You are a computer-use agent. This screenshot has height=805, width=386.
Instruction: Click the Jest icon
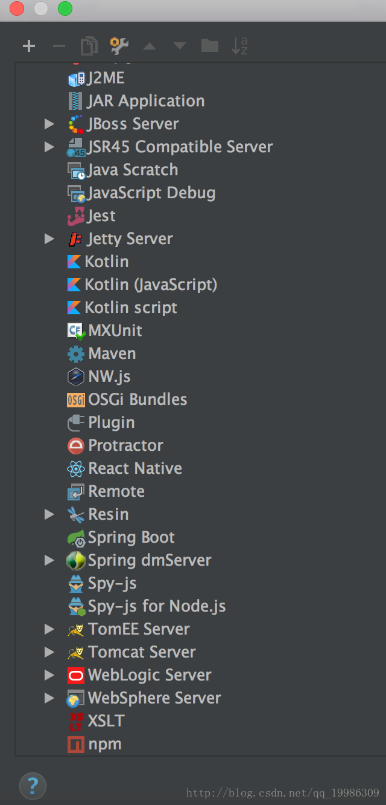click(76, 216)
